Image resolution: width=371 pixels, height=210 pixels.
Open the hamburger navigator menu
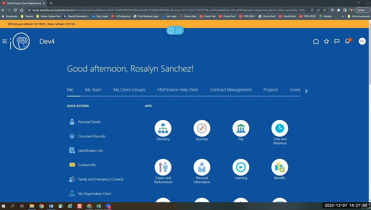4,41
